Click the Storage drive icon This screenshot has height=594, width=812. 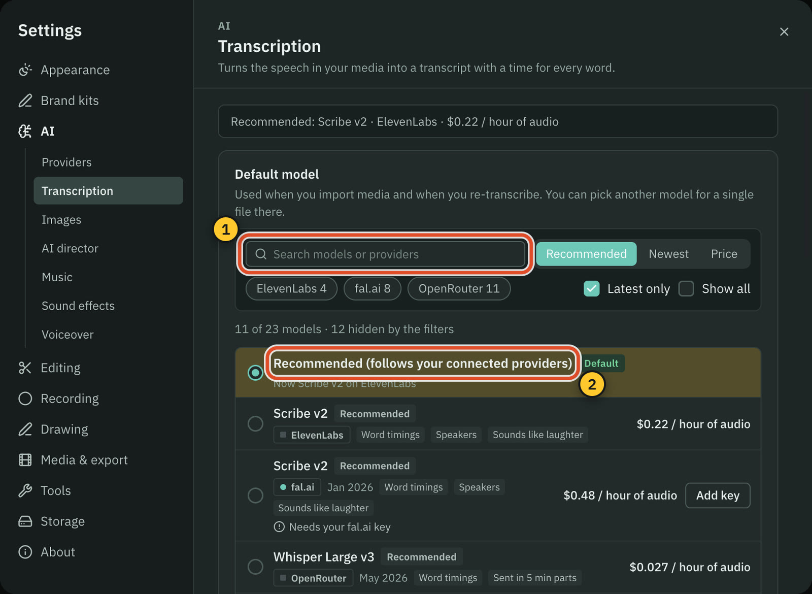coord(25,521)
